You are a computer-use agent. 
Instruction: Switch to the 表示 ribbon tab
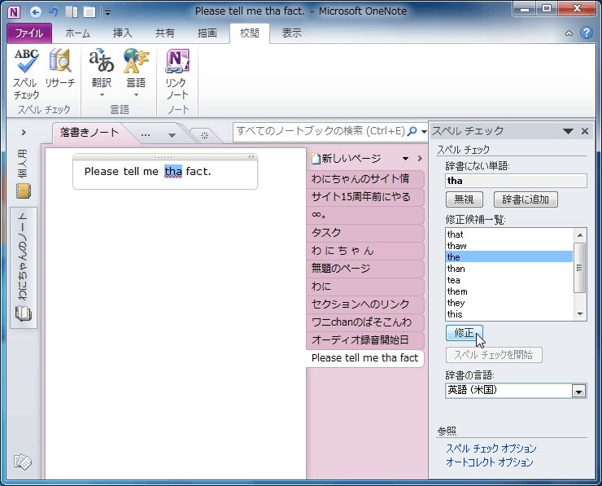(x=292, y=33)
